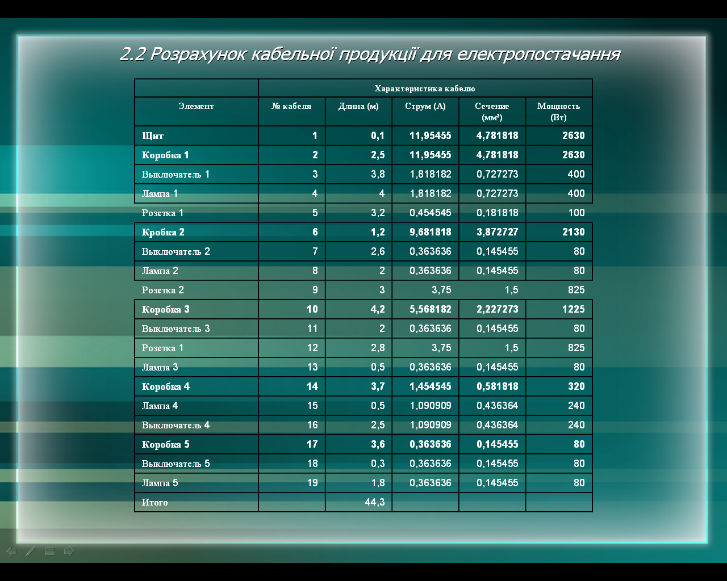The image size is (727, 581).
Task: Select the "Выключатель 3" row label
Action: click(176, 329)
